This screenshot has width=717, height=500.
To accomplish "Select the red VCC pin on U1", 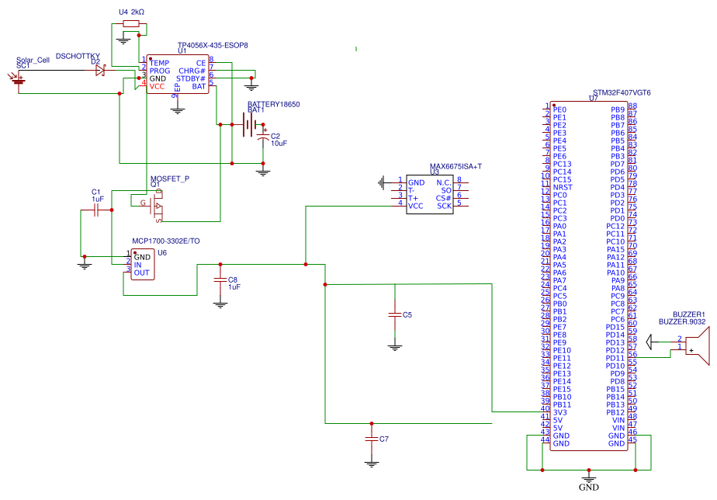I will point(157,86).
